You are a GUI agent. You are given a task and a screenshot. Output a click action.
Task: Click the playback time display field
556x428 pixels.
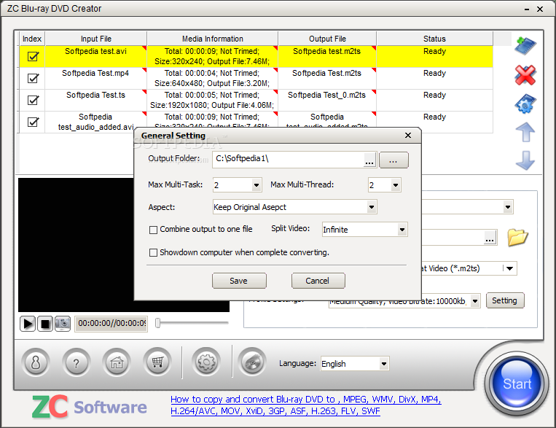[111, 323]
